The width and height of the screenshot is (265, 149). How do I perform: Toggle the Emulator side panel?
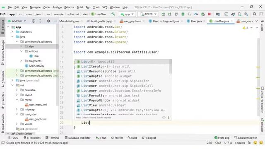(x=262, y=125)
